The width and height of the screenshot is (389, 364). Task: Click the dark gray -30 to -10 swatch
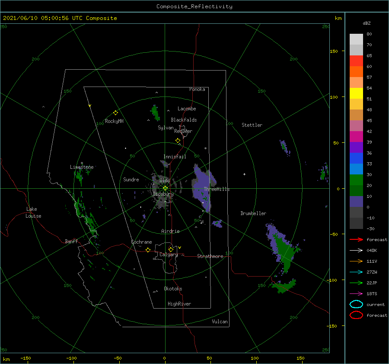pos(356,223)
